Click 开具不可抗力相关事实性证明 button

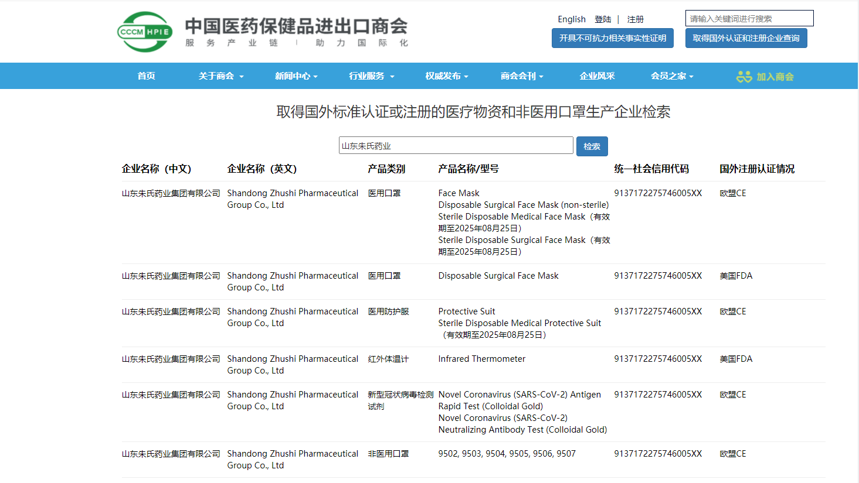click(613, 38)
